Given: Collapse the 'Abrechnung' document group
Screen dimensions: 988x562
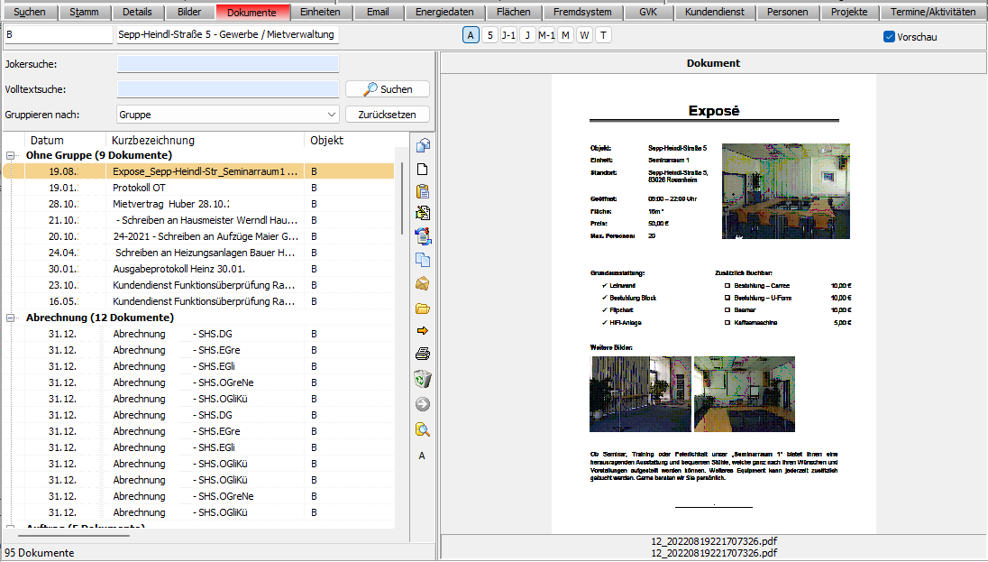Looking at the screenshot, I should coord(11,318).
